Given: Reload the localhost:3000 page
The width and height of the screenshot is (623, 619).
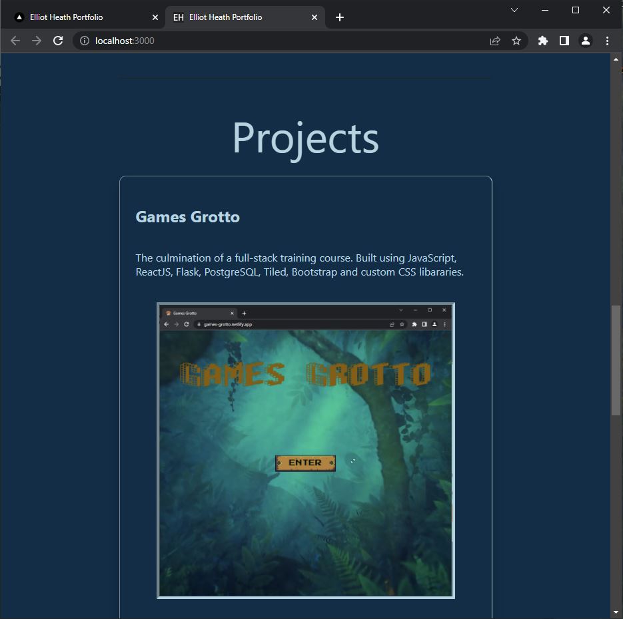Looking at the screenshot, I should [58, 40].
